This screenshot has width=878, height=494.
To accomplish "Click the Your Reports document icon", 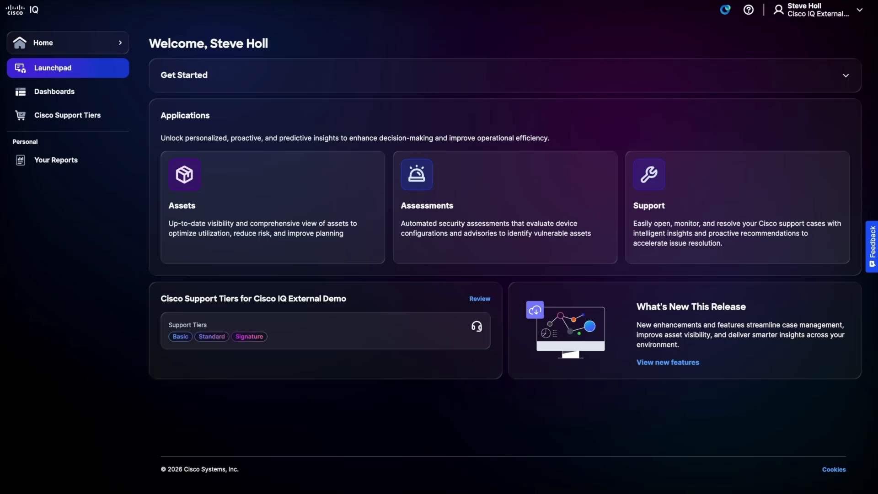I will (20, 160).
